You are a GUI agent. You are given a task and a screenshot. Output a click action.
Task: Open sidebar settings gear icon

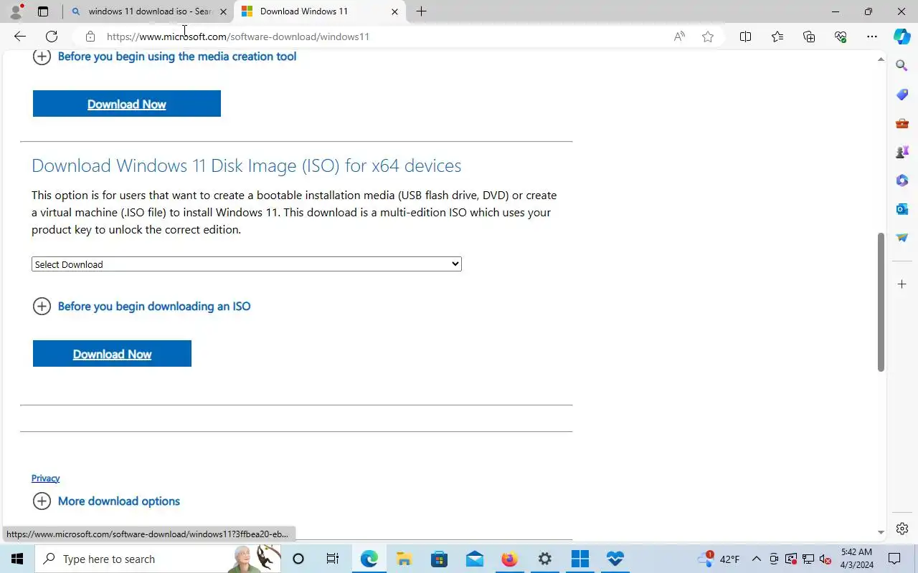pos(902,529)
